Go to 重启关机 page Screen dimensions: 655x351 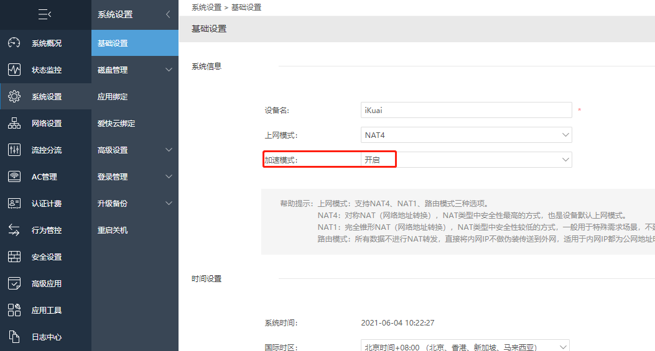point(113,230)
